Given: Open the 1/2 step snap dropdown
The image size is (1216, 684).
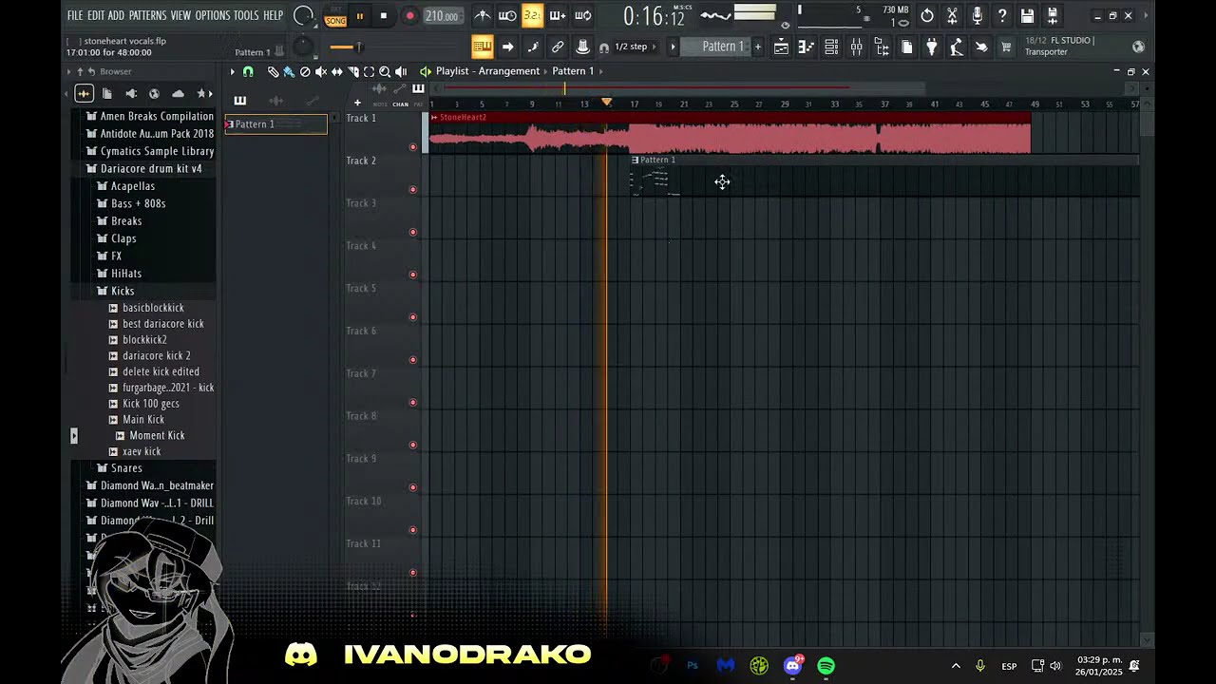Looking at the screenshot, I should [631, 47].
